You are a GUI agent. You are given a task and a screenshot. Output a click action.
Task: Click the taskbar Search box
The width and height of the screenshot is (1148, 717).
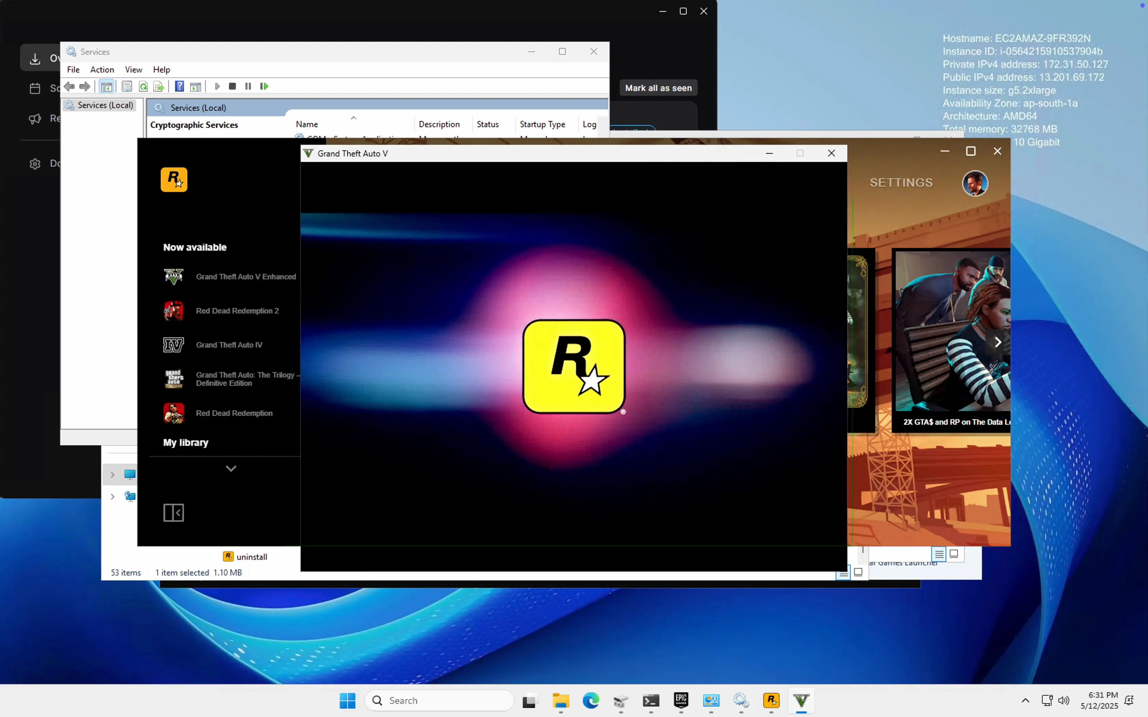tap(439, 700)
